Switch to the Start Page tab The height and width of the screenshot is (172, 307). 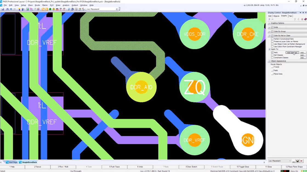pyautogui.click(x=11, y=162)
